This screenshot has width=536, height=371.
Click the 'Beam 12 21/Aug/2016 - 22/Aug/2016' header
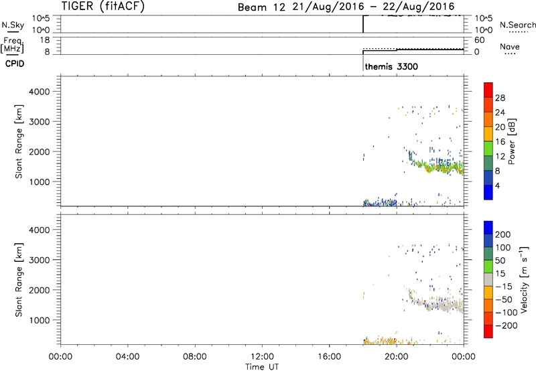346,7
